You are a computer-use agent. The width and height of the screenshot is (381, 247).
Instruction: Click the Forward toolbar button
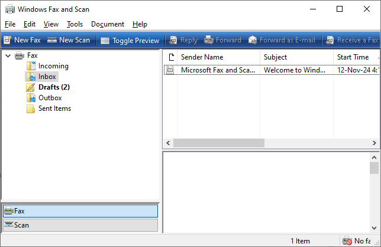click(222, 40)
